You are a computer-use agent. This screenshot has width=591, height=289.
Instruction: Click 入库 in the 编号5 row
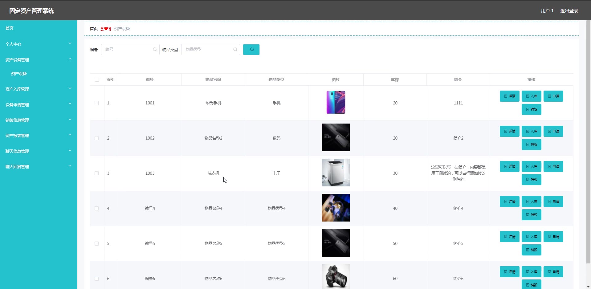point(532,237)
